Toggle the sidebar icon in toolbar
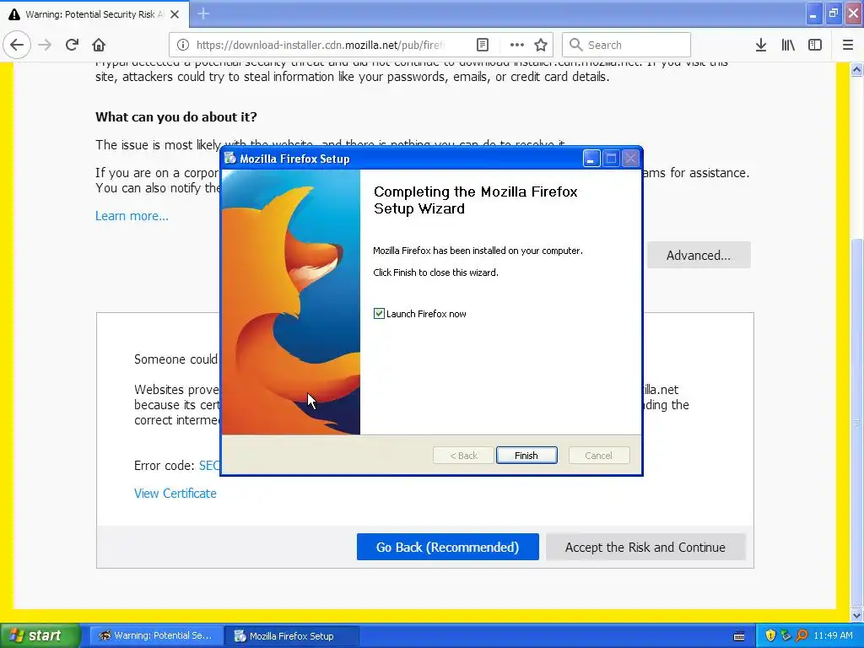Image resolution: width=864 pixels, height=648 pixels. pos(815,45)
